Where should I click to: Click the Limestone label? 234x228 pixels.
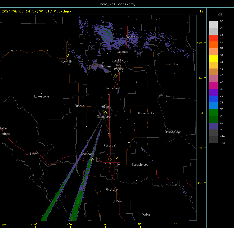point(42,96)
